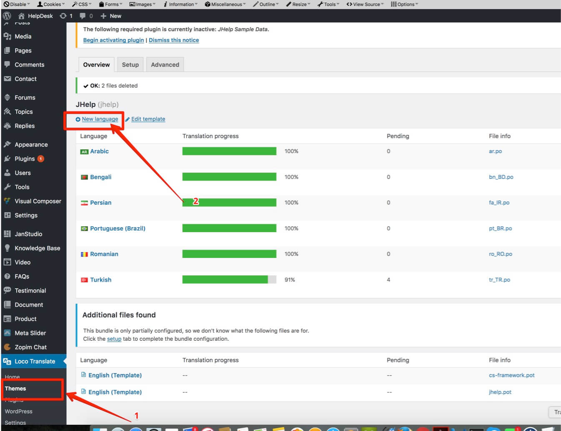Open the Resize dropdown menu
The height and width of the screenshot is (431, 561).
(x=298, y=4)
